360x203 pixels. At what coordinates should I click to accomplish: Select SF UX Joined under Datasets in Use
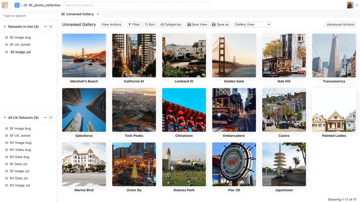click(20, 45)
